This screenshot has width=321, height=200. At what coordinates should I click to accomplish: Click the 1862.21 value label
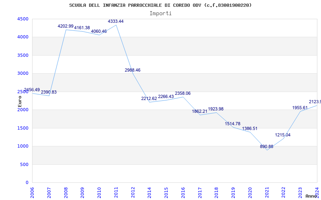199,112
